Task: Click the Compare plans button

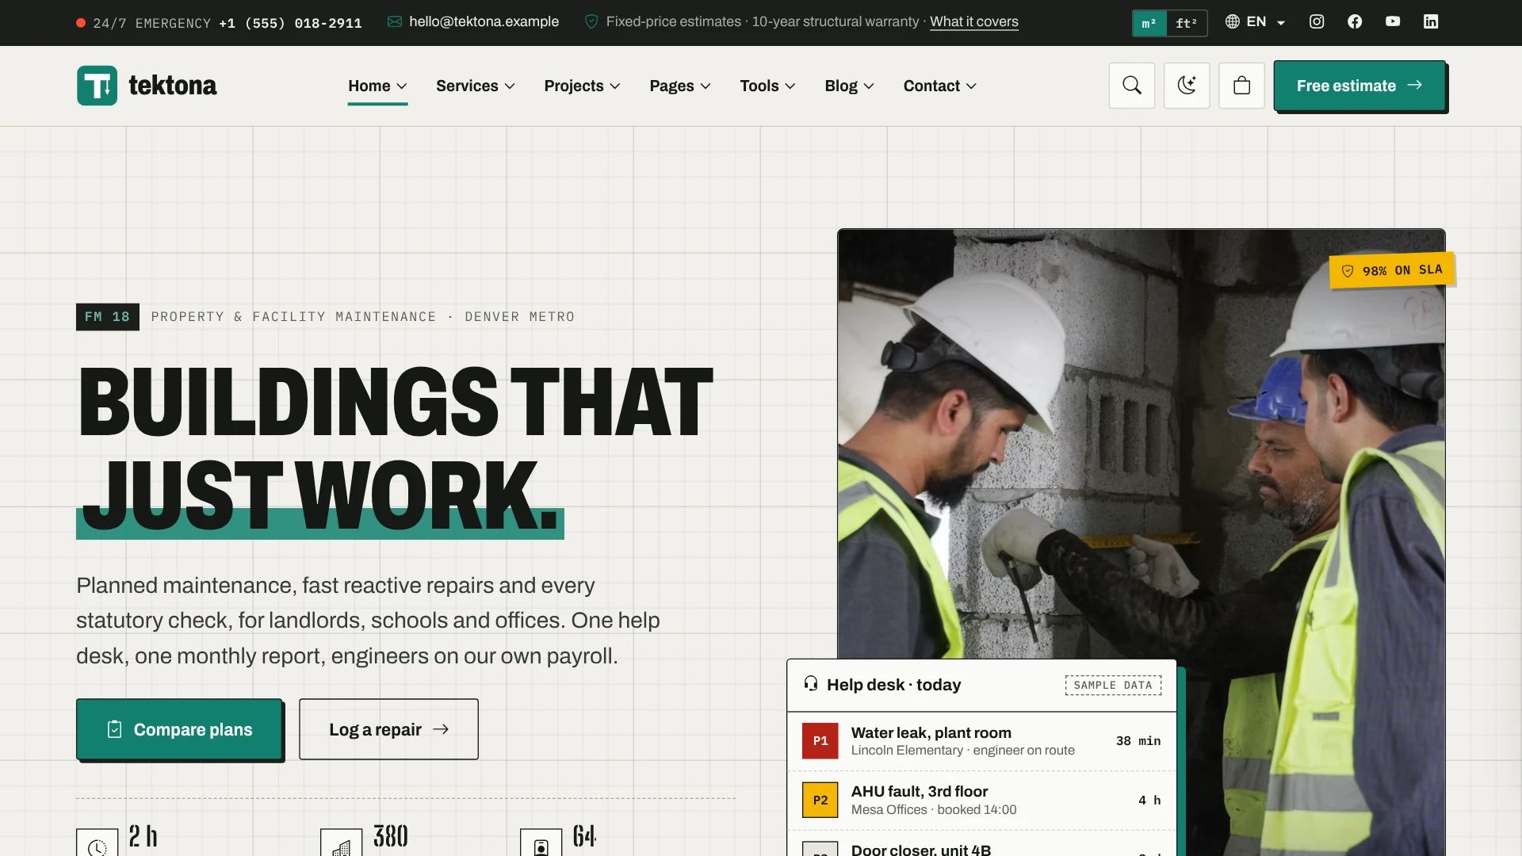Action: (x=179, y=729)
